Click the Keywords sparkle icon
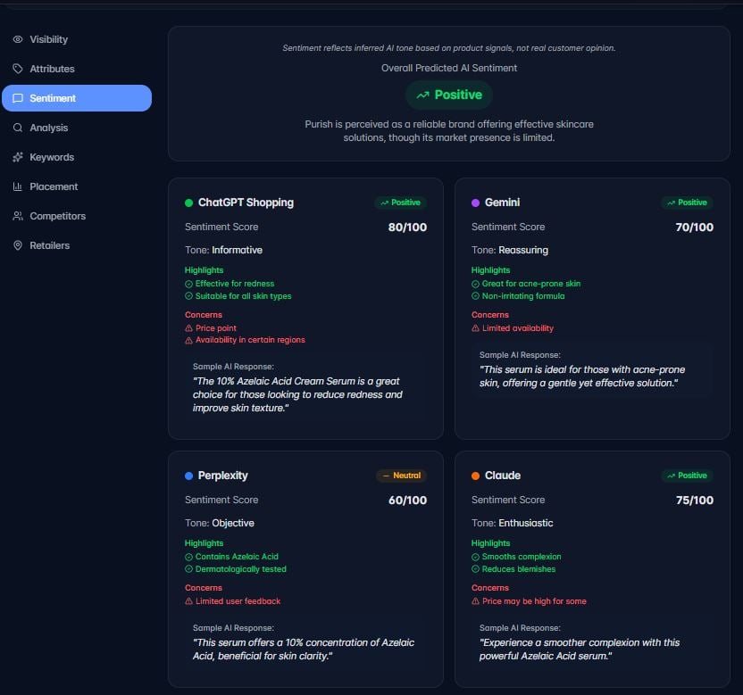Image resolution: width=743 pixels, height=695 pixels. [x=18, y=157]
